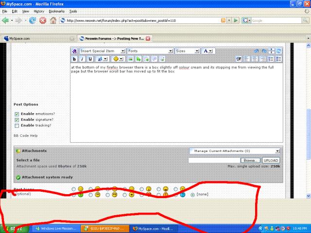The height and width of the screenshot is (233, 311).
Task: Select radio button beside the tongue-out smiley
Action: coord(141,189)
